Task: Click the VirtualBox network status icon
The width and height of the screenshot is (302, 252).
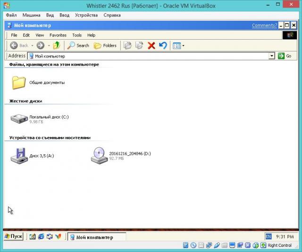Action: [x=209, y=245]
